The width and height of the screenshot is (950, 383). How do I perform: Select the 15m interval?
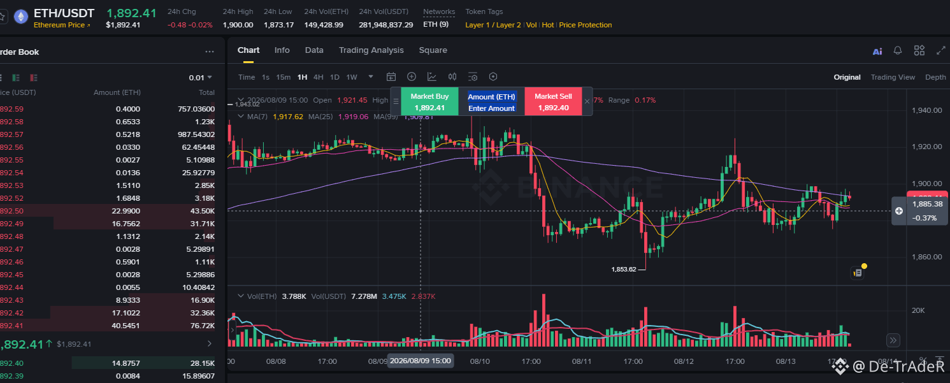[x=284, y=77]
